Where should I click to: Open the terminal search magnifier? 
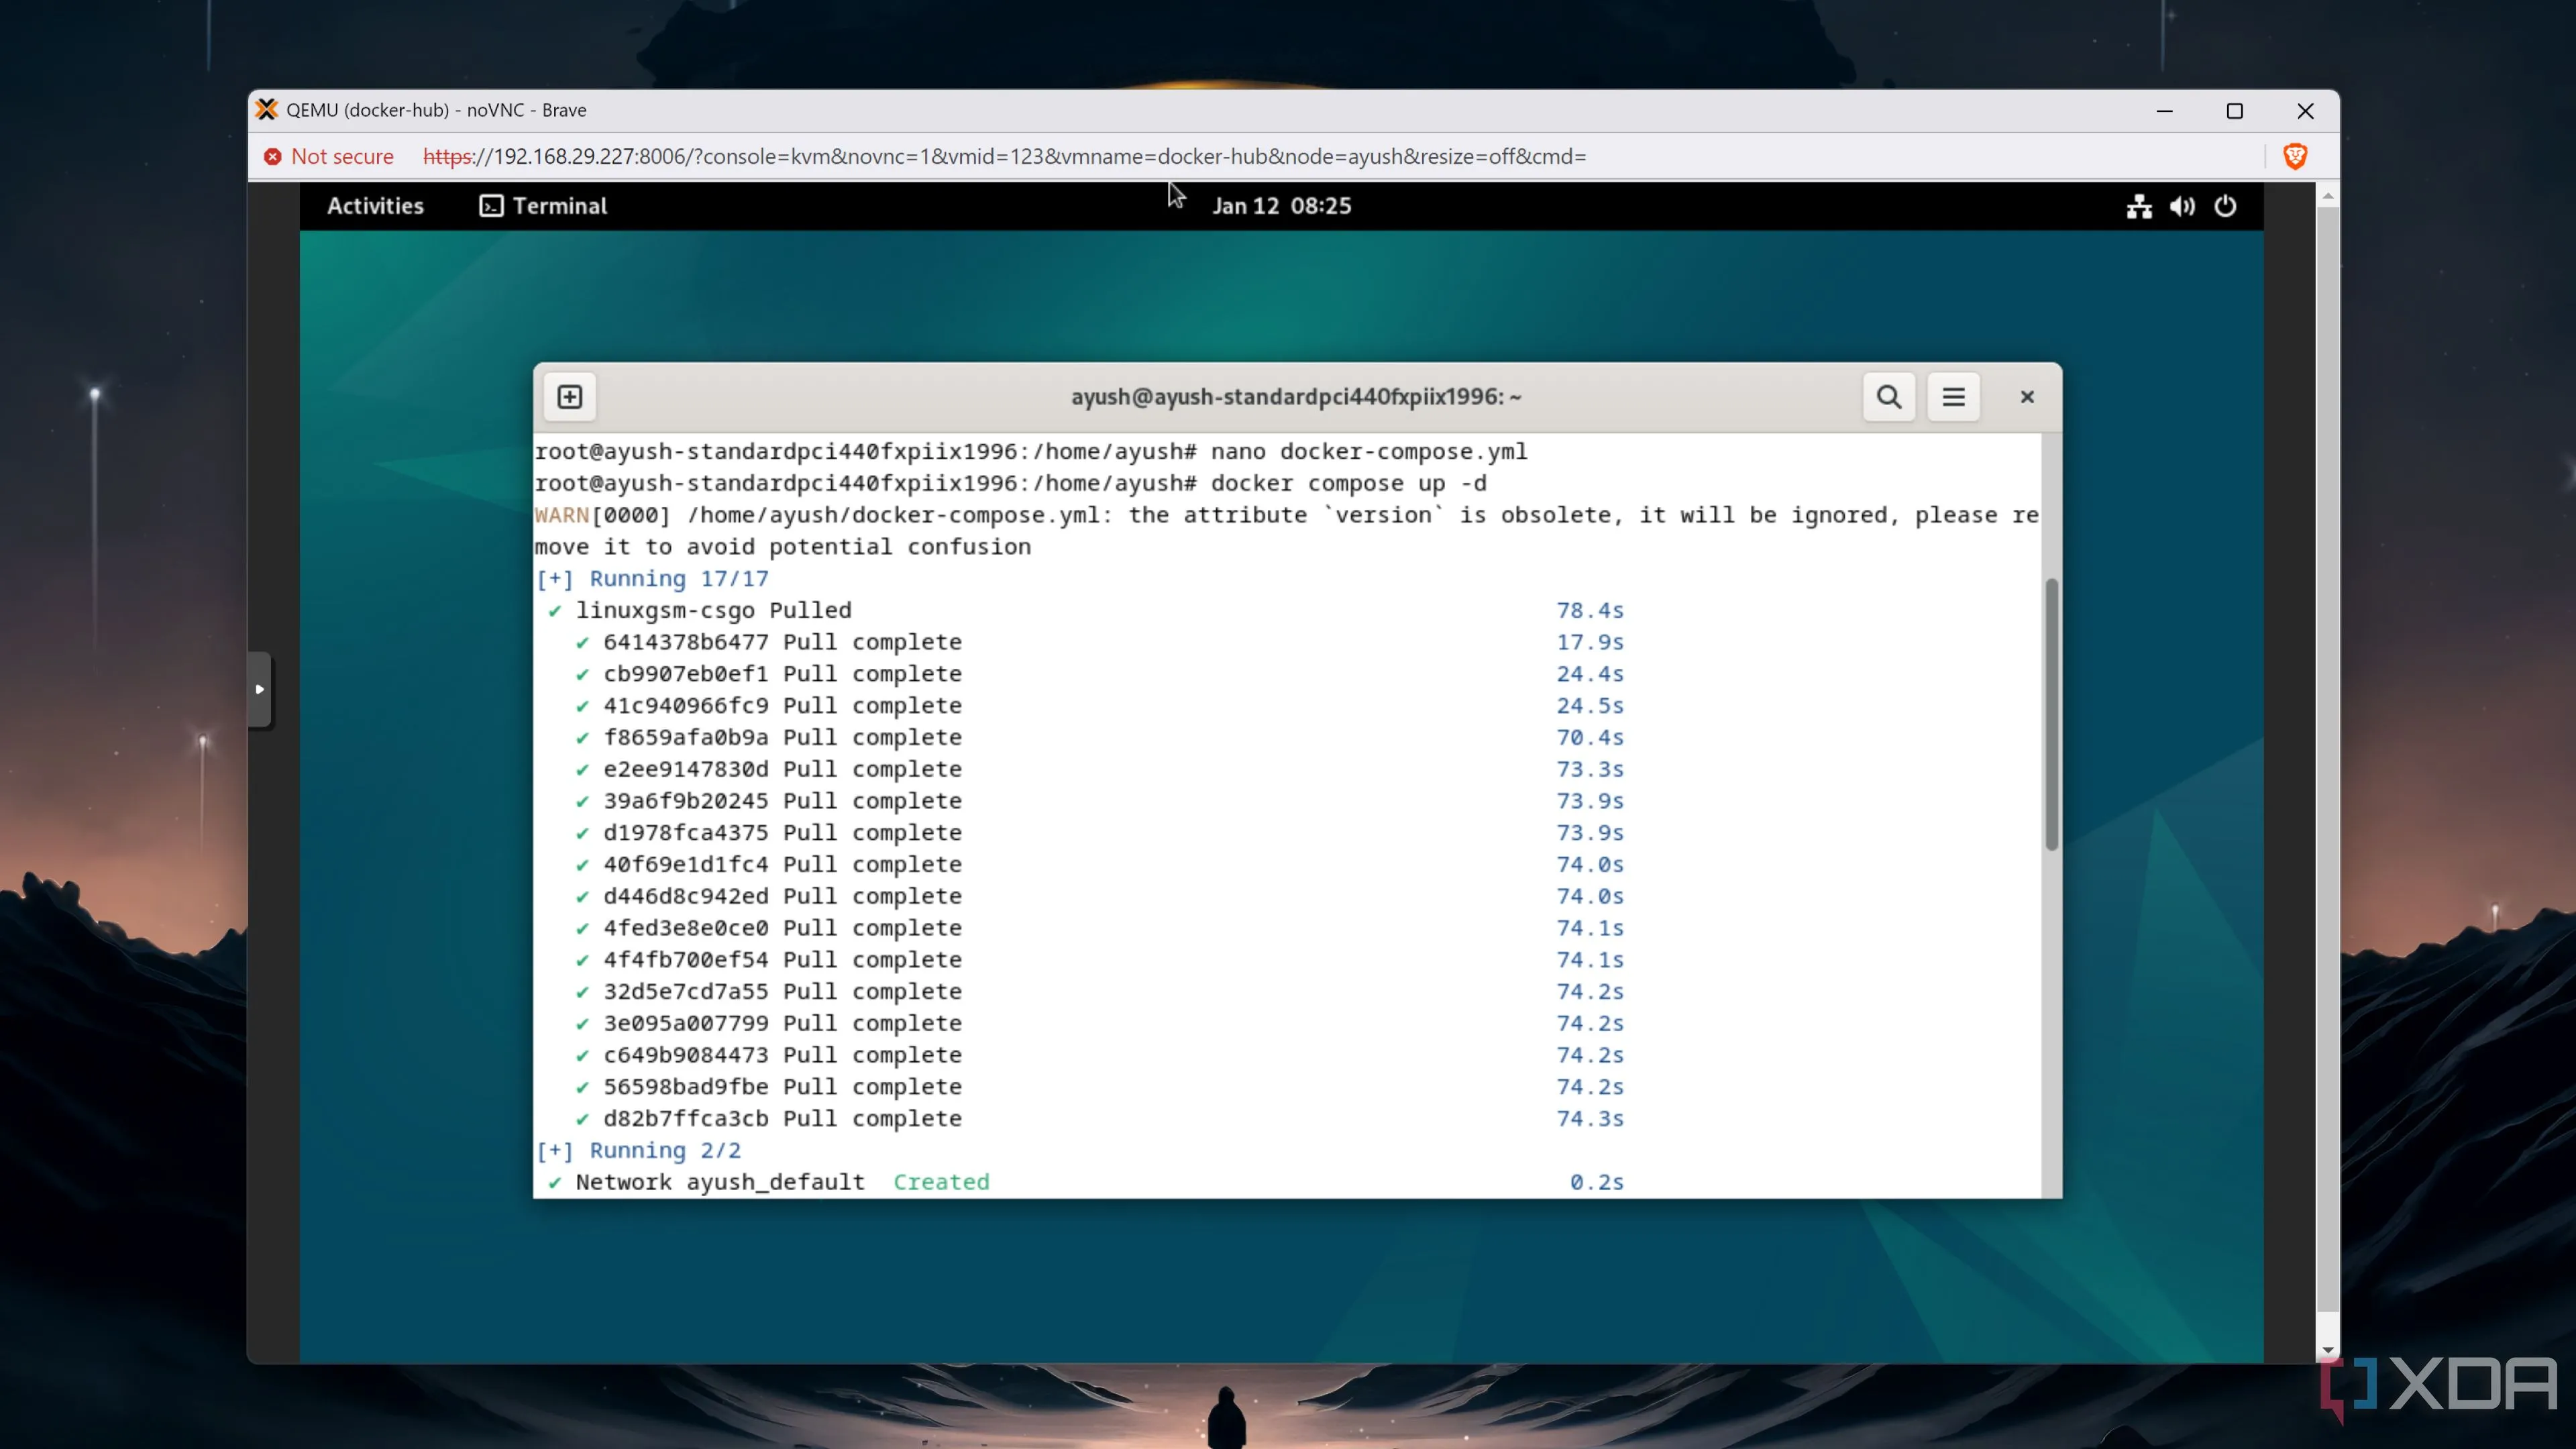tap(1888, 397)
